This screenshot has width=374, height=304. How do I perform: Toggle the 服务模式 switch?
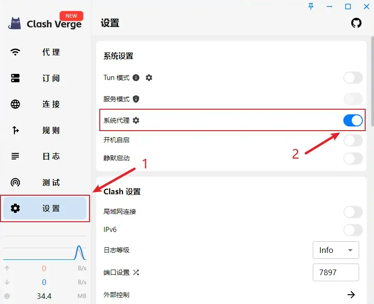353,99
